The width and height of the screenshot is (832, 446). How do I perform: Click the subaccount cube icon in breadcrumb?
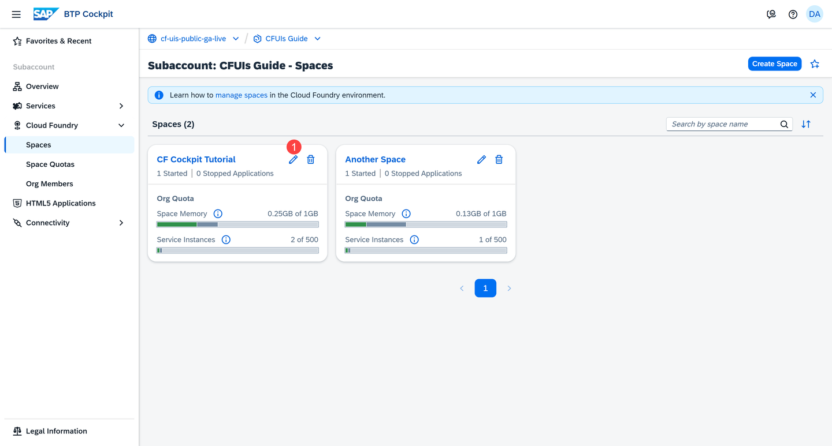[258, 39]
